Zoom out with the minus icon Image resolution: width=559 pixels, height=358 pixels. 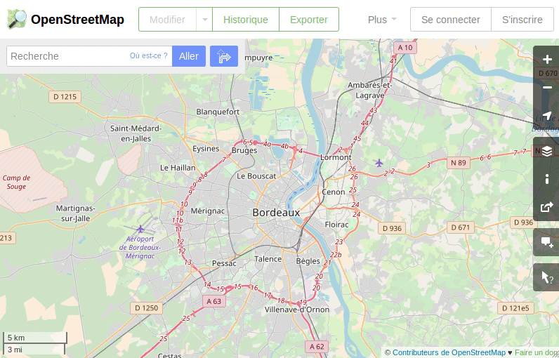point(547,87)
